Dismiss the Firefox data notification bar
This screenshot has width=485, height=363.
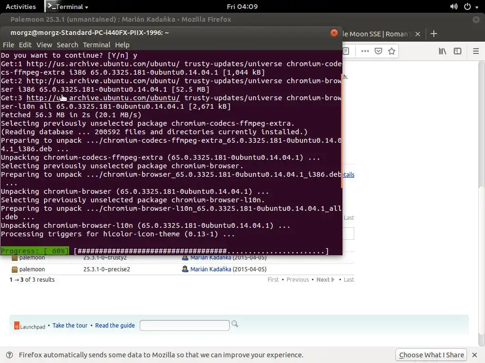(475, 355)
